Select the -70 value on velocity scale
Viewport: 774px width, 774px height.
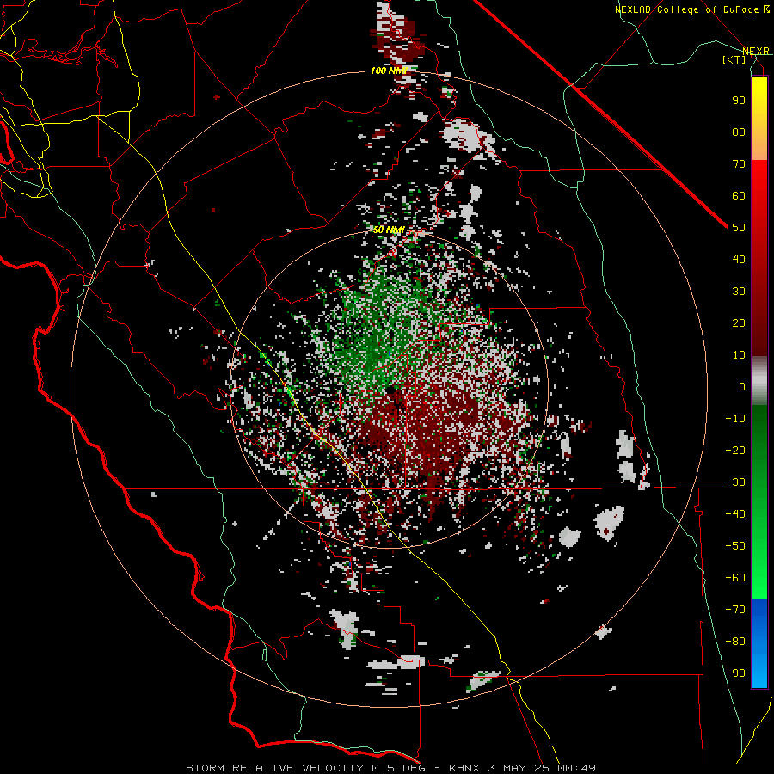pos(735,610)
